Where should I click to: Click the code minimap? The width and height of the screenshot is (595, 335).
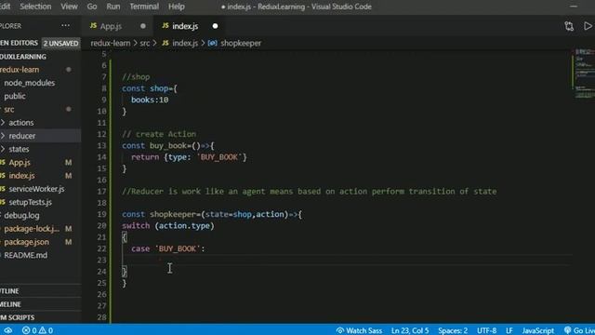pyautogui.click(x=584, y=74)
